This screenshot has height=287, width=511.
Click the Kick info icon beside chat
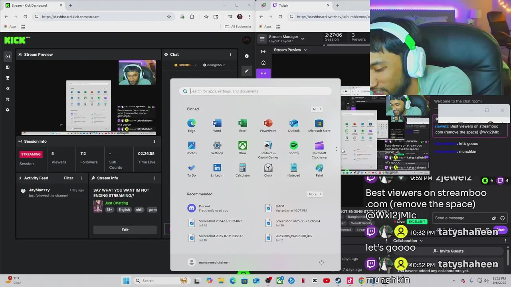pos(247,56)
